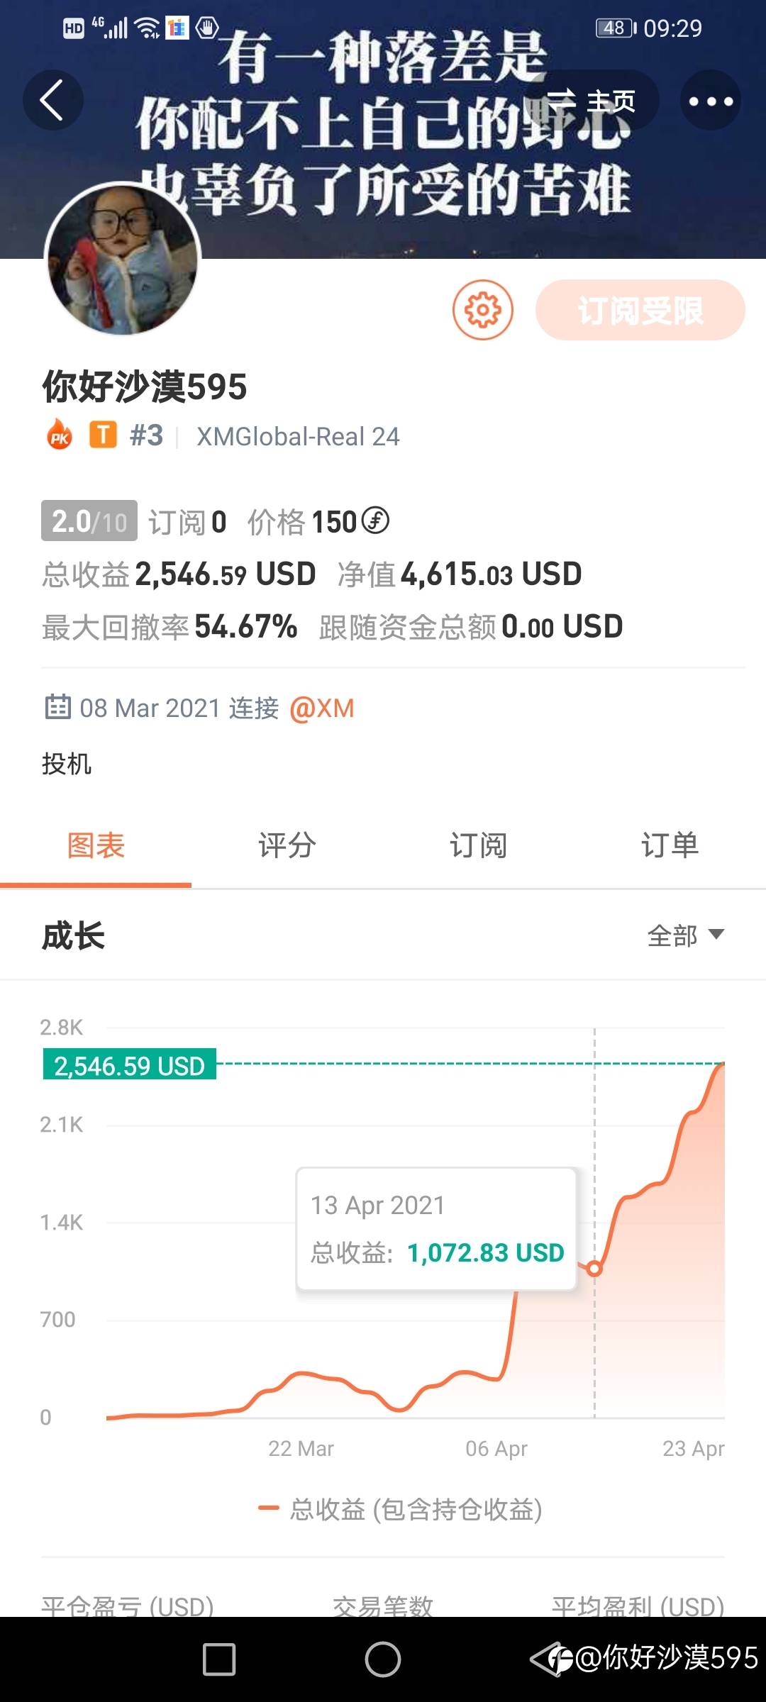Image resolution: width=766 pixels, height=1702 pixels.
Task: Tap the 主页 homepage menu button
Action: (593, 101)
